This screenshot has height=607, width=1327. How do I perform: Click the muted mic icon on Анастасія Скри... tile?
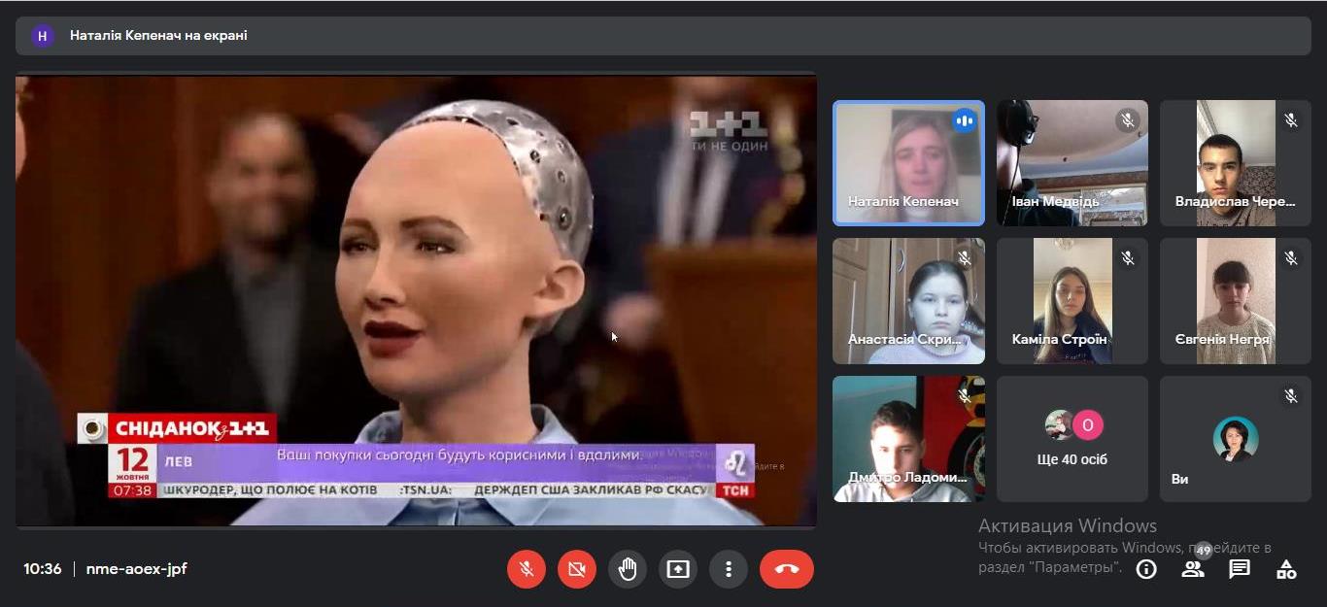click(x=965, y=258)
